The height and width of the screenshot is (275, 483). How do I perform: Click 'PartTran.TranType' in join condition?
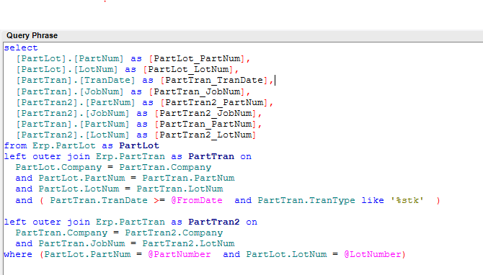click(x=306, y=201)
